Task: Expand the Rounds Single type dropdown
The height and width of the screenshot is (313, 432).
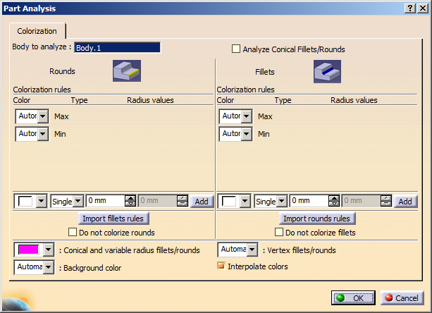Action: 78,202
